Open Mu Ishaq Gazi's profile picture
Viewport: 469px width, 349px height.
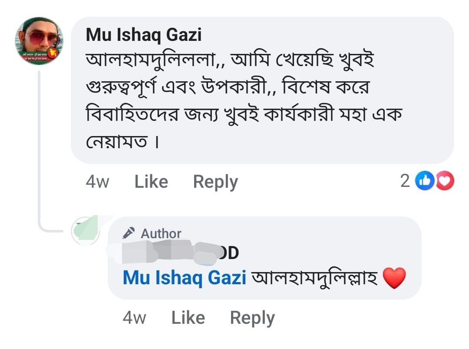click(40, 41)
